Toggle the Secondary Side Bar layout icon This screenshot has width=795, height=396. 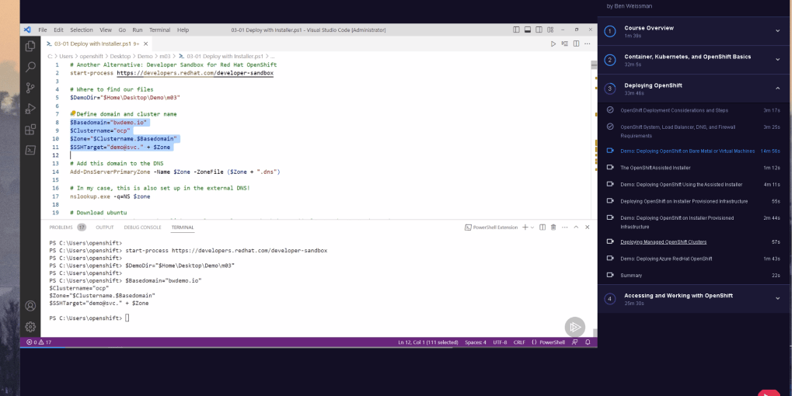[x=539, y=30]
